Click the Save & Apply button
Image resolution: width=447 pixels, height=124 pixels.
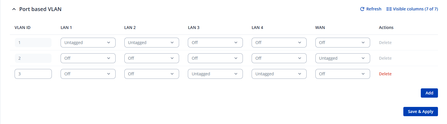click(x=420, y=112)
